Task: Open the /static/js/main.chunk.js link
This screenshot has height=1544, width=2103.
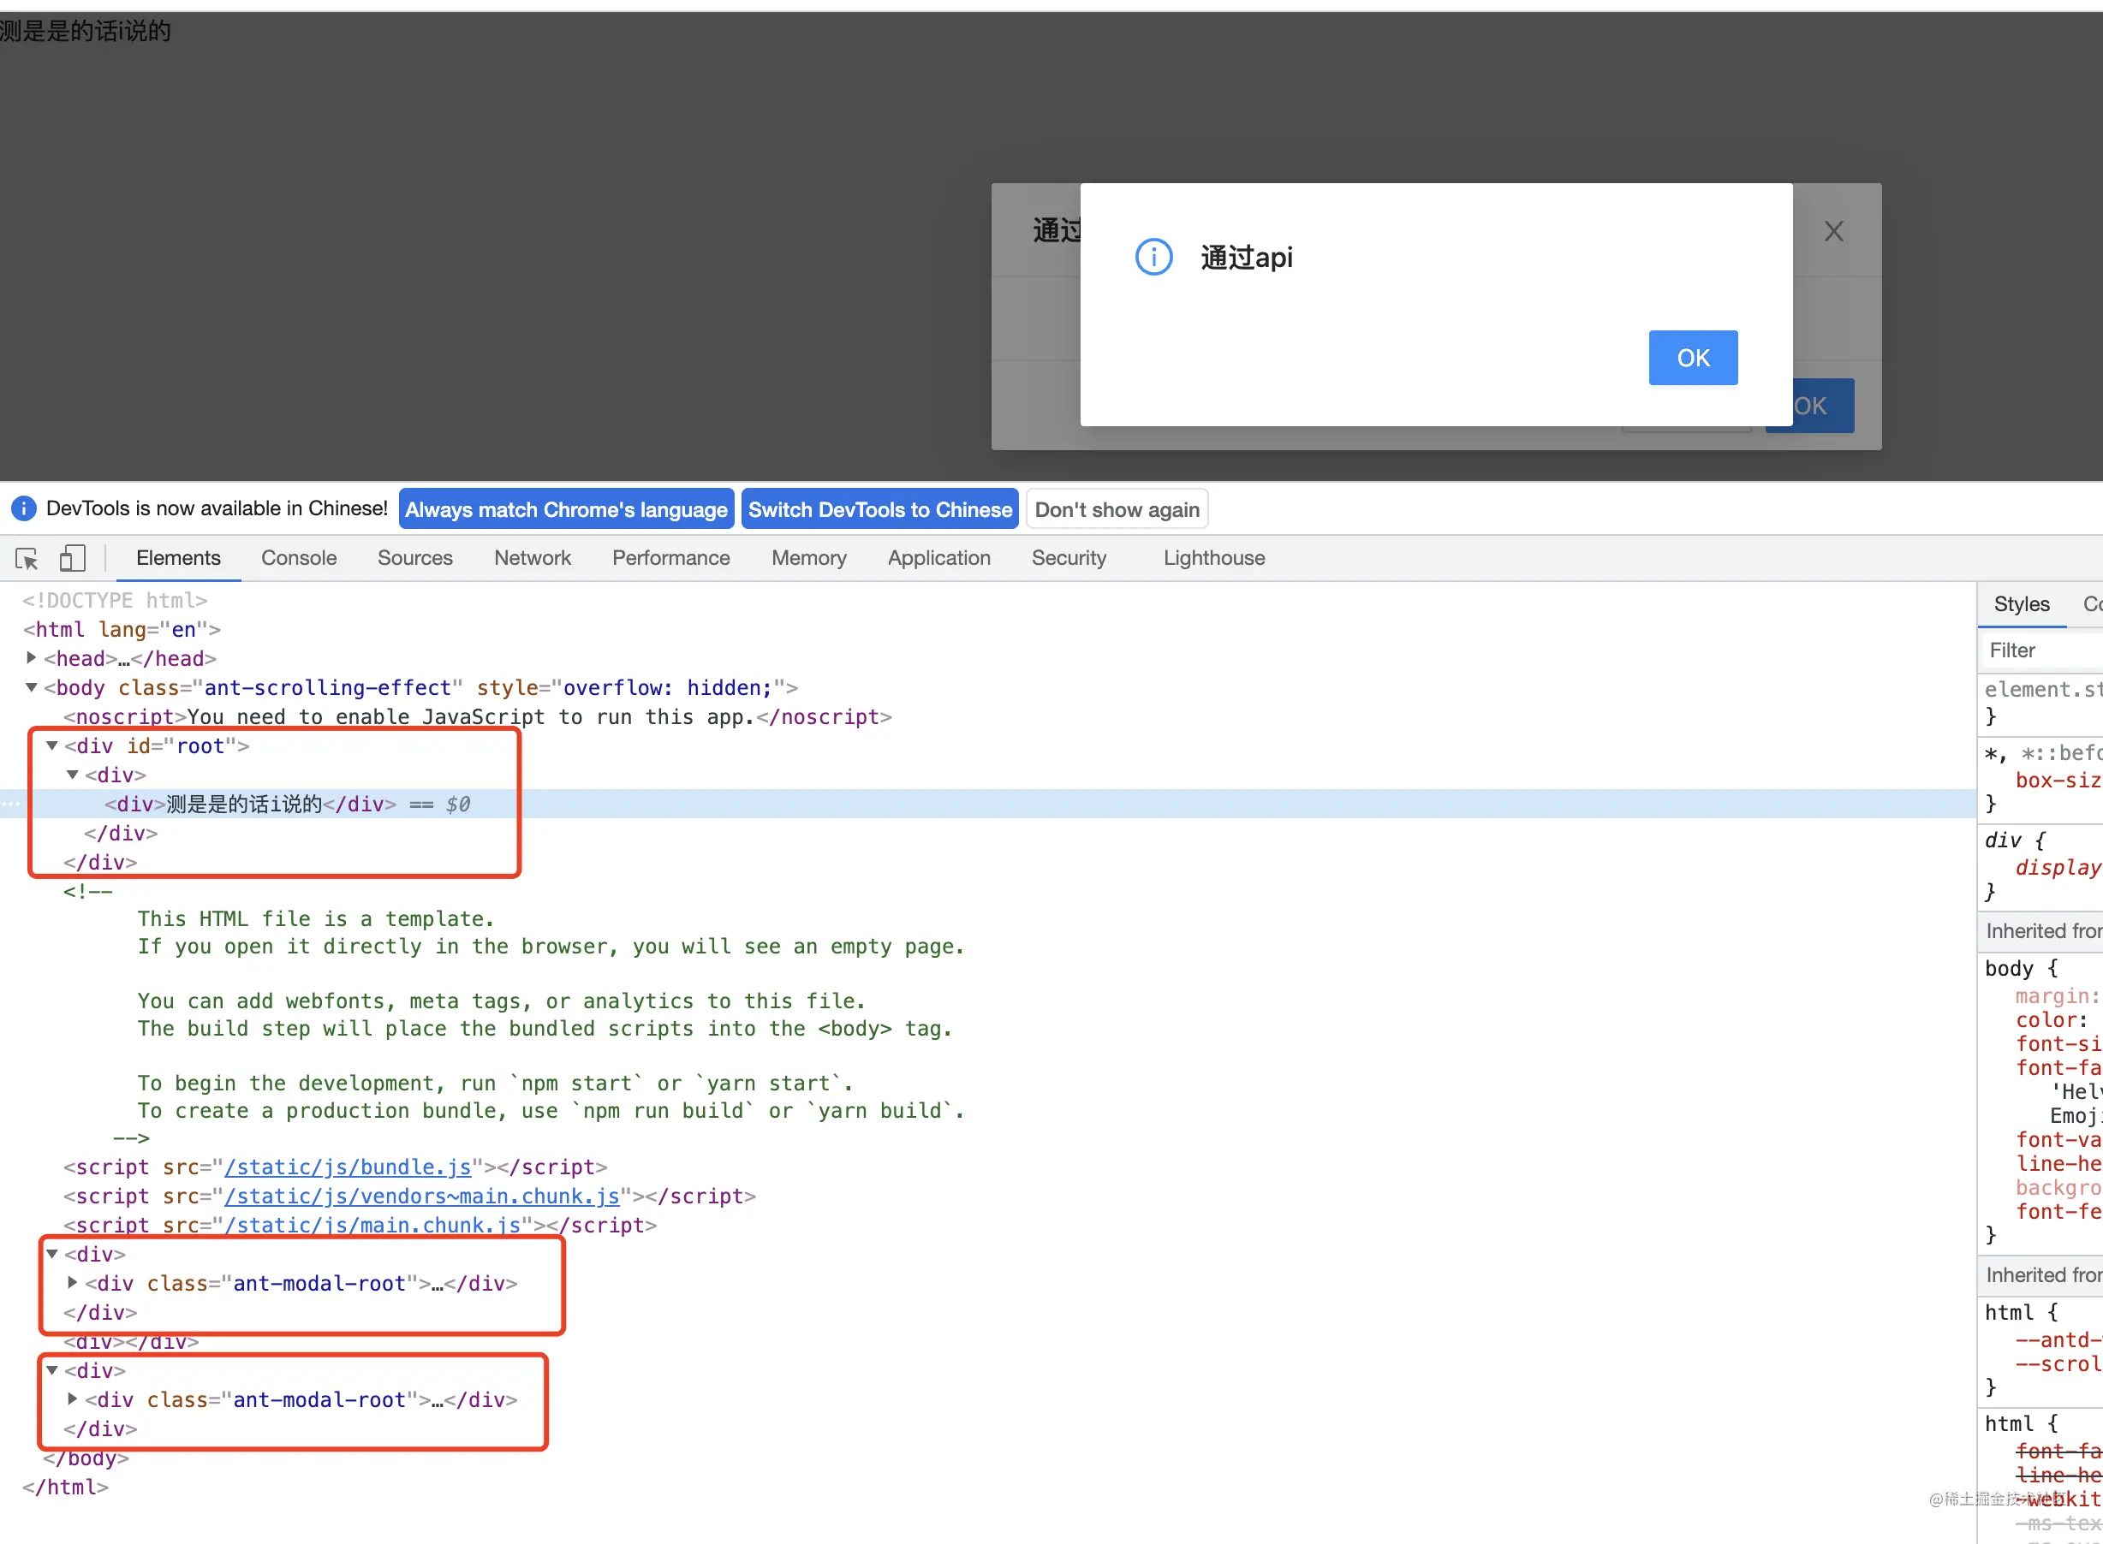Action: [372, 1226]
